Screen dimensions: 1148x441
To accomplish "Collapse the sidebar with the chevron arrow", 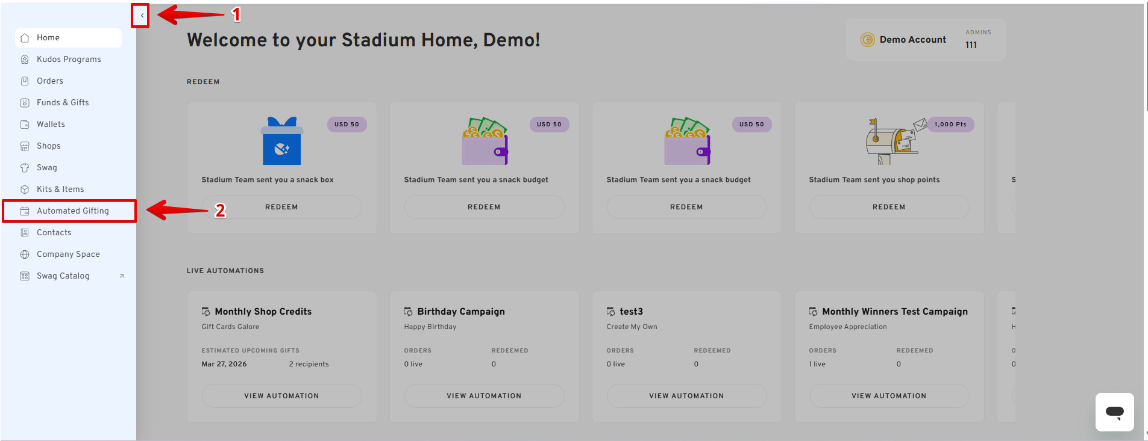I will point(142,16).
